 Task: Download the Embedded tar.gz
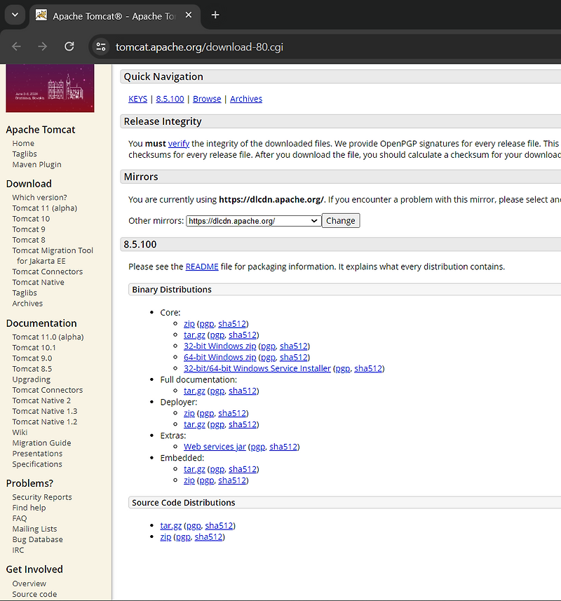point(194,469)
